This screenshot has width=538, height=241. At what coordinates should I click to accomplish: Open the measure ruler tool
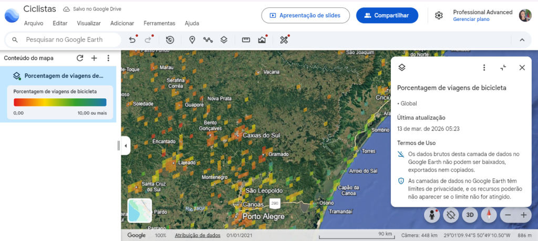246,40
